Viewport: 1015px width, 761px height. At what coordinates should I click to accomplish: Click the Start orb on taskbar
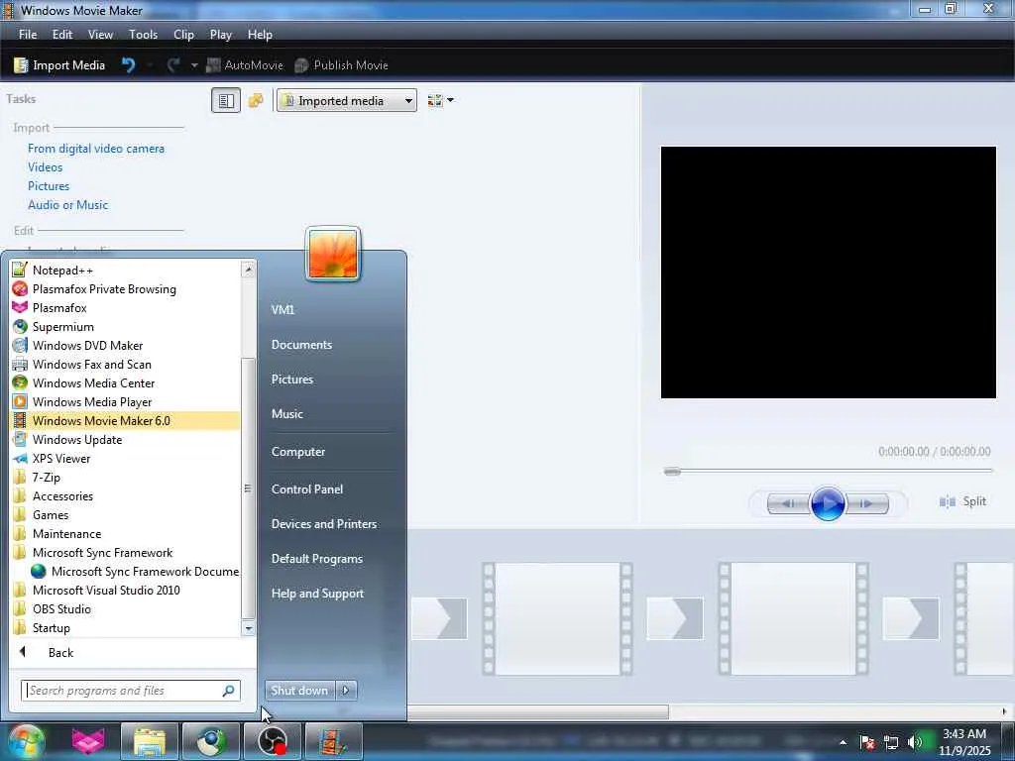point(26,741)
